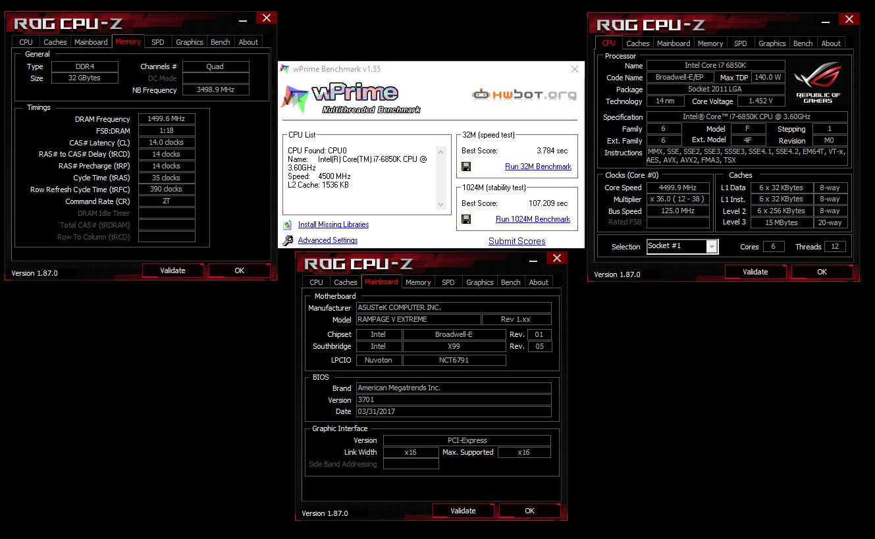Viewport: 875px width, 539px height.
Task: Click the wPrime title bar app icon
Action: (x=285, y=68)
